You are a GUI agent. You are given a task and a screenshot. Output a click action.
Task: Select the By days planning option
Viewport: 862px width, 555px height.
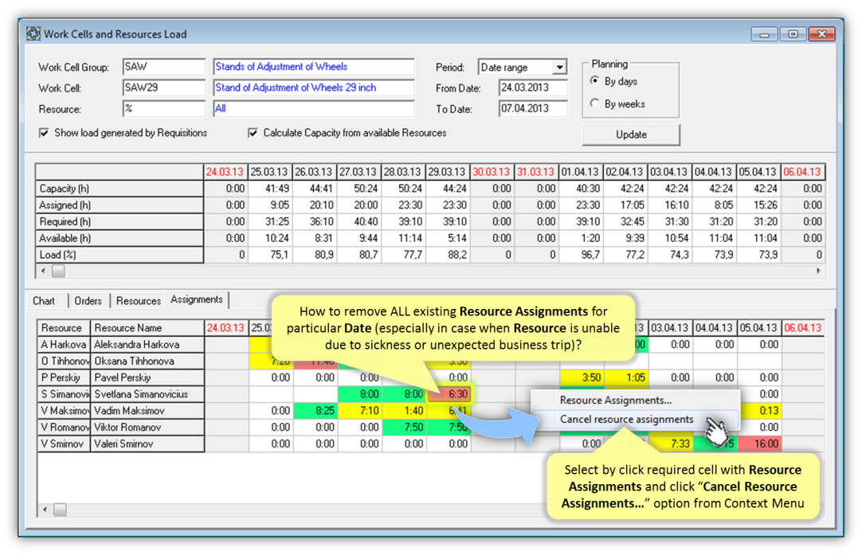point(594,80)
